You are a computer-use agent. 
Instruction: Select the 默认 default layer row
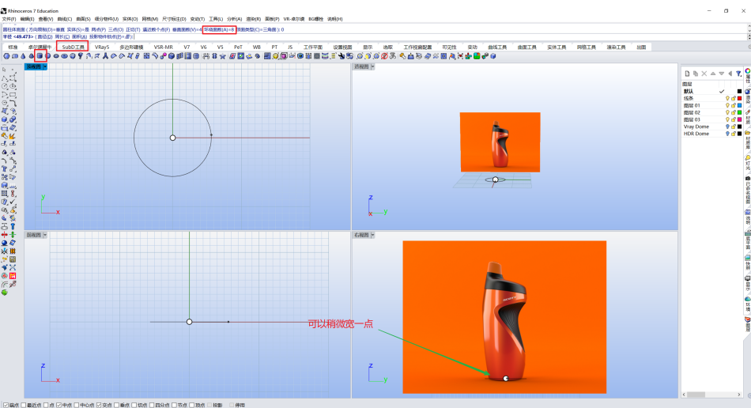[711, 91]
